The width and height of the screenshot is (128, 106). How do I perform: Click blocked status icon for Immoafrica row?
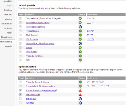(80, 44)
